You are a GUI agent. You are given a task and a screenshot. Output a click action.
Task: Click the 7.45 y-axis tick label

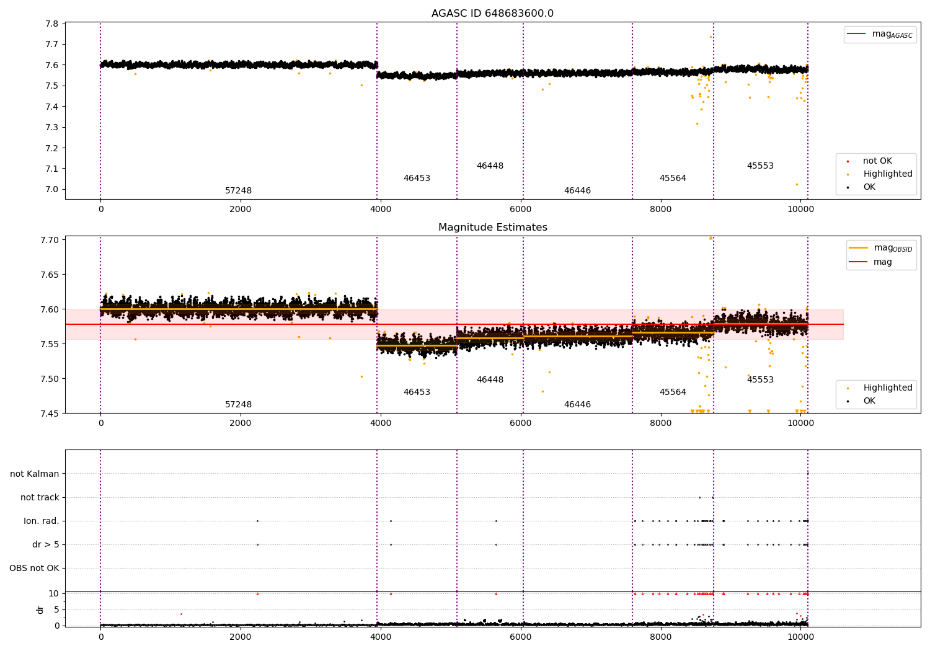[x=50, y=414]
